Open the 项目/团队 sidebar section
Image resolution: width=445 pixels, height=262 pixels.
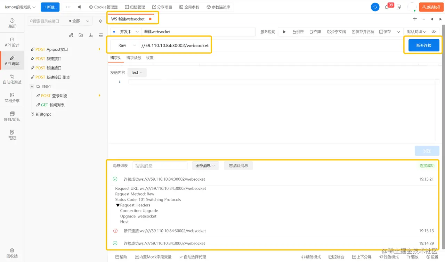click(x=12, y=116)
